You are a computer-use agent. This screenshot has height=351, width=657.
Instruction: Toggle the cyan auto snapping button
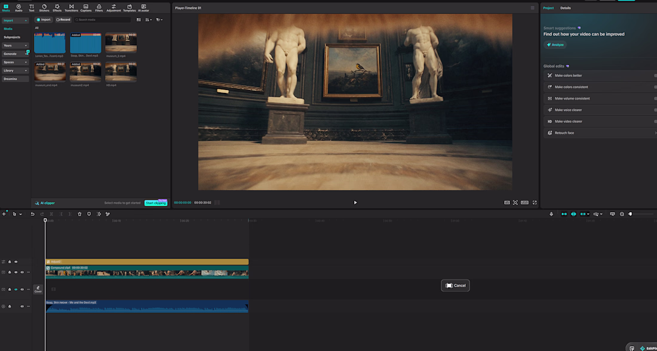coord(573,214)
